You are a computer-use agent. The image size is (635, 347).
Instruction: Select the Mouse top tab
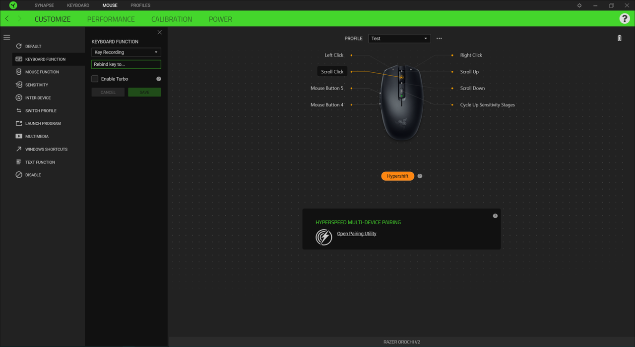110,5
